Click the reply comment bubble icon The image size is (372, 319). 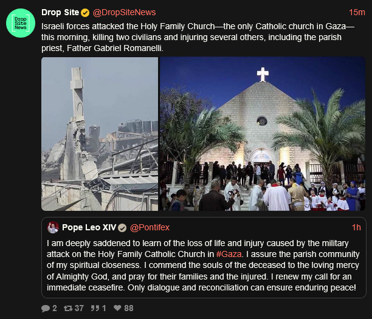(x=46, y=308)
